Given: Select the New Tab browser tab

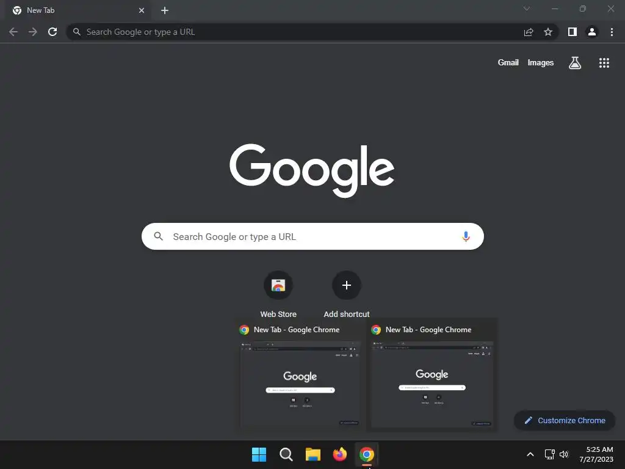Looking at the screenshot, I should 78,10.
